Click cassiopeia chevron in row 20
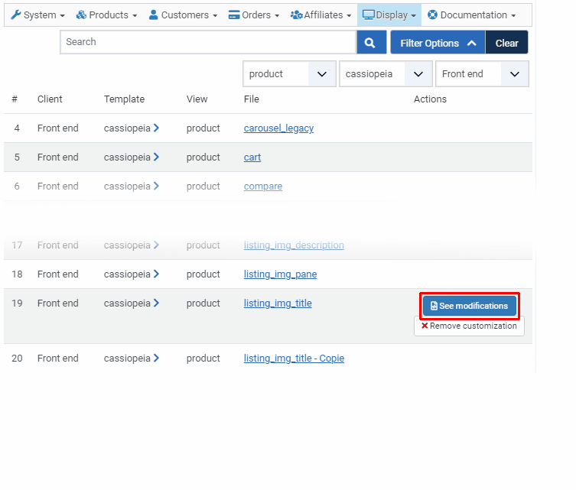 (157, 358)
